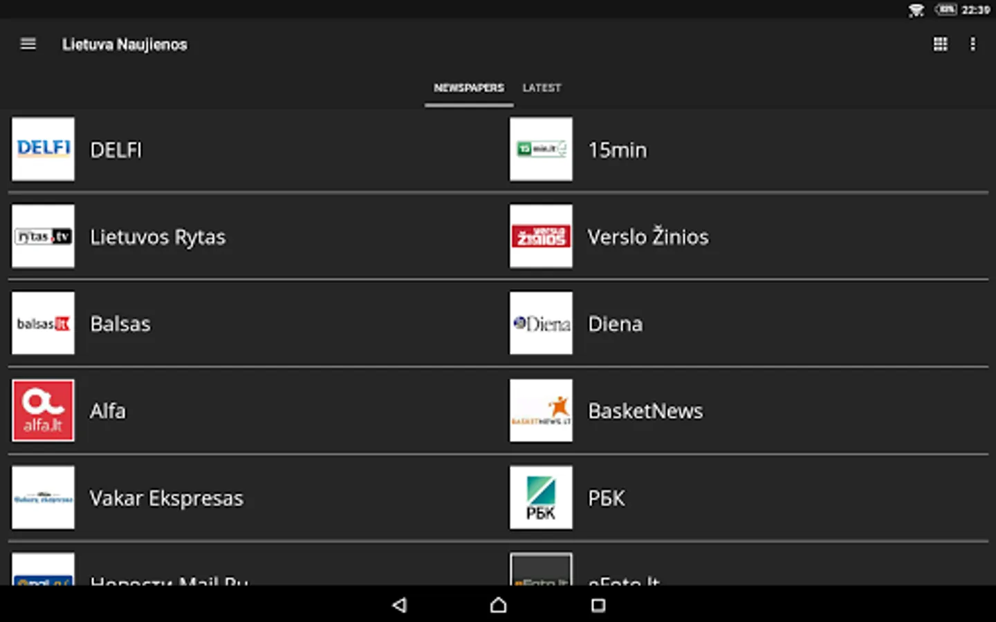This screenshot has width=996, height=622.
Task: Tap the Lietuvos Rytas logo thumbnail
Action: point(43,236)
